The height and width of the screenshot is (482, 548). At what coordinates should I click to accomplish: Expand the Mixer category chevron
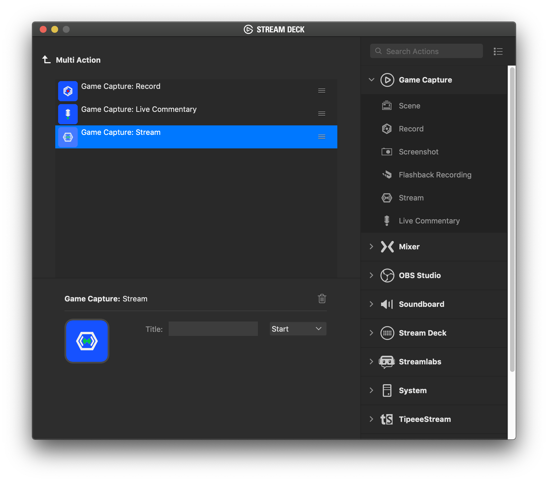point(372,246)
